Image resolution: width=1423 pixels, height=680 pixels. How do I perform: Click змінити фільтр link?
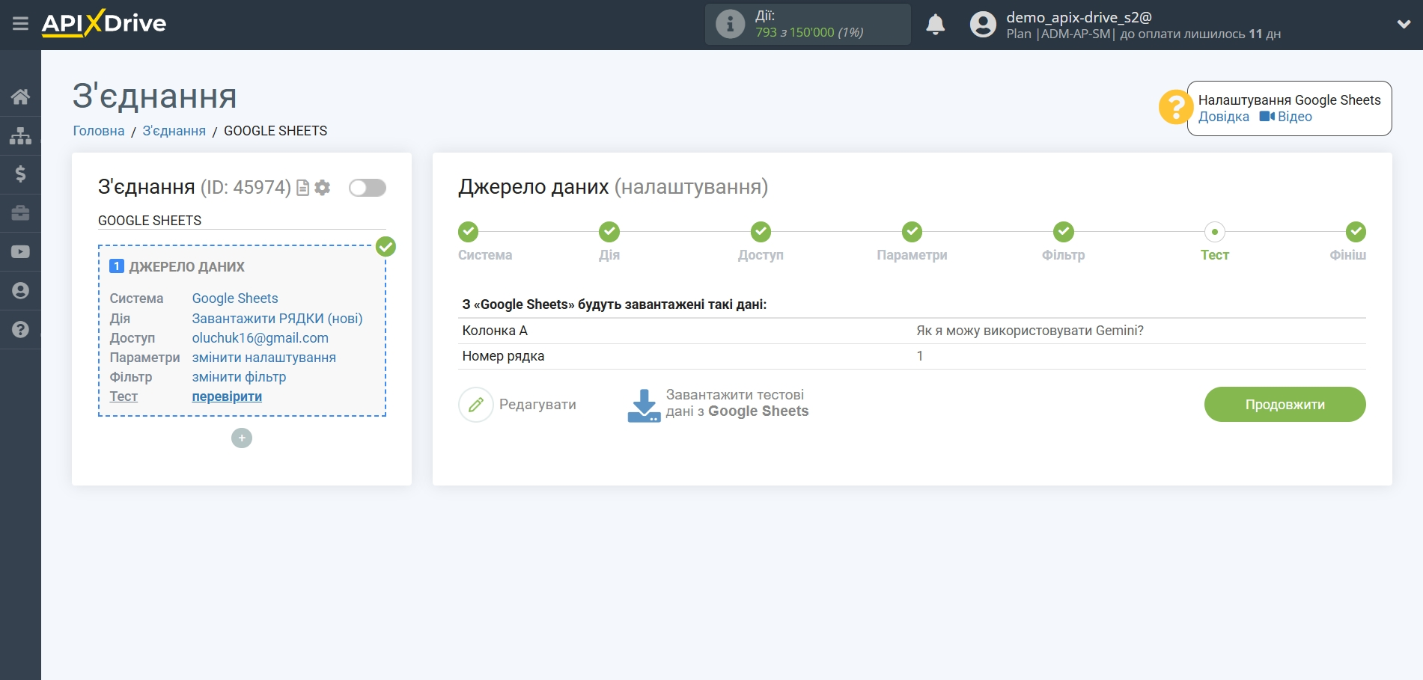[240, 377]
